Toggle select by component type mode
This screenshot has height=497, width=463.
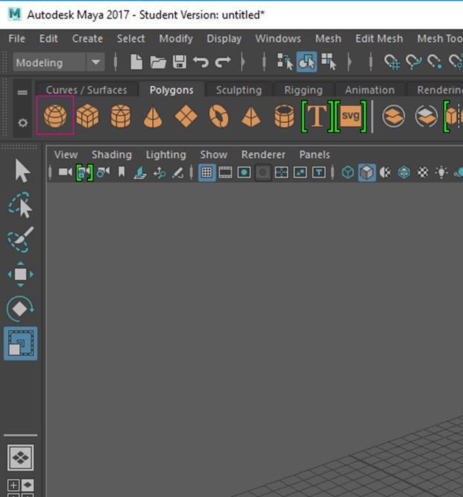329,62
